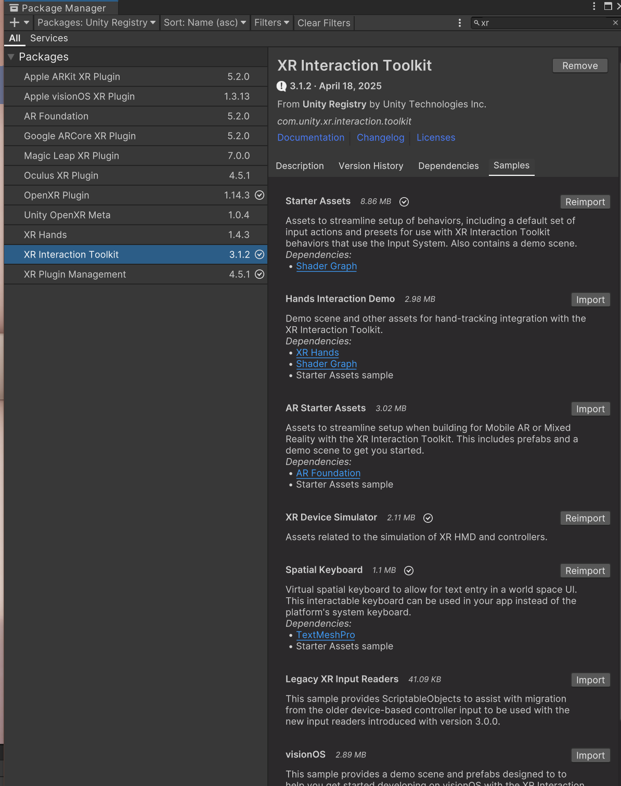This screenshot has width=621, height=786.
Task: Collapse the Packages group triangle
Action: click(11, 57)
